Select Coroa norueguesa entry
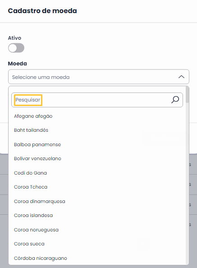 click(x=36, y=230)
